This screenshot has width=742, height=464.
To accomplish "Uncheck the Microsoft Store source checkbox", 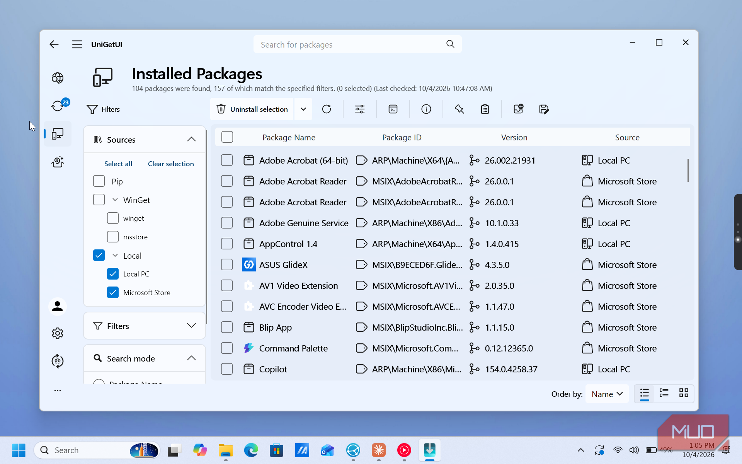I will point(113,292).
